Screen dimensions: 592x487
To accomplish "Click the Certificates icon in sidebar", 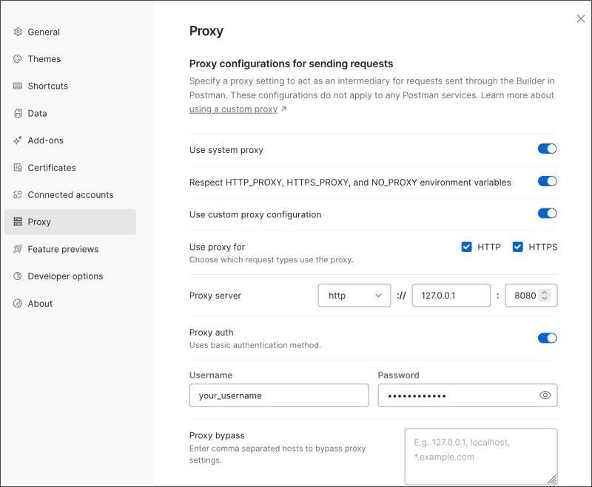I will [x=18, y=168].
